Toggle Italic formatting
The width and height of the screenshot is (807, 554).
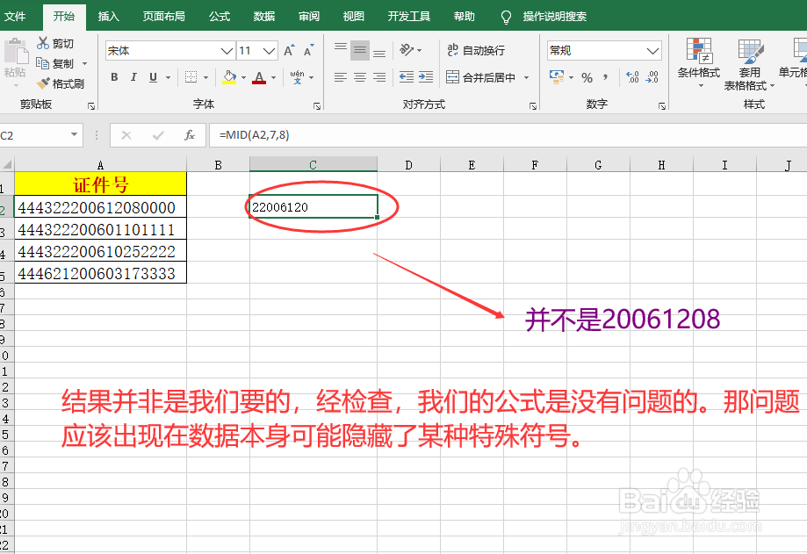(x=132, y=77)
